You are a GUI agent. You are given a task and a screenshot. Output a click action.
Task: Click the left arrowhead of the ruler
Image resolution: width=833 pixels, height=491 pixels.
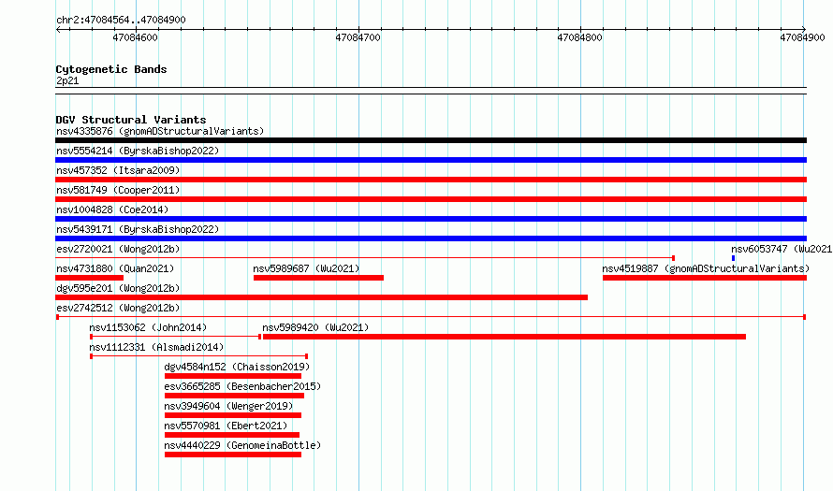click(x=58, y=29)
